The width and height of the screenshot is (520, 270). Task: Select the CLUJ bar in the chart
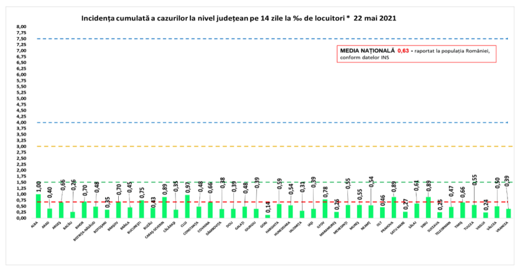187,207
